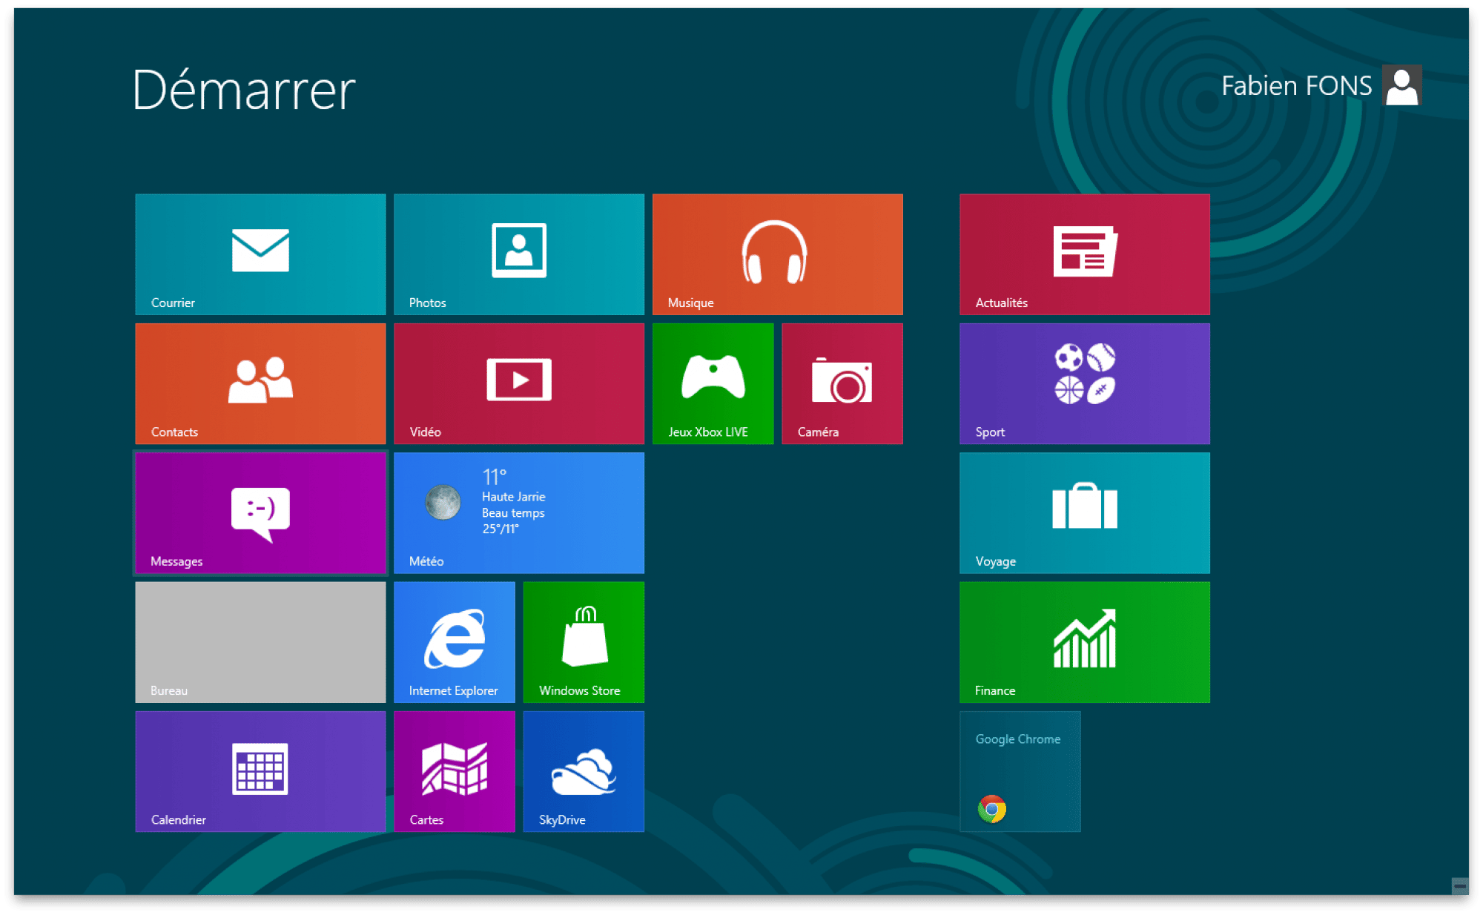Screen dimensions: 1483x915
Task: Open the Messages tile
Action: click(x=260, y=513)
